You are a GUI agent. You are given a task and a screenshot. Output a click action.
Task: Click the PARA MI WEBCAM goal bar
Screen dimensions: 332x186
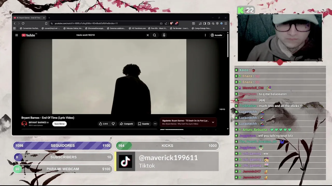pos(63,169)
